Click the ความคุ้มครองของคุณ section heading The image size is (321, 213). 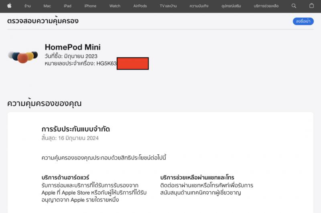point(44,103)
